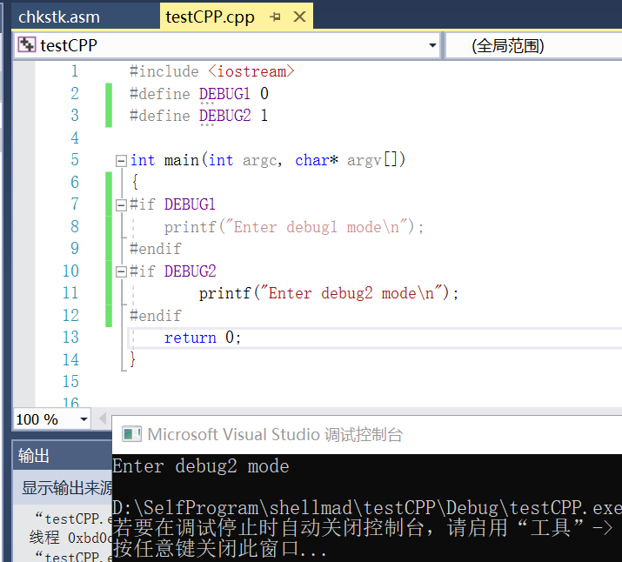Collapse the #if DEBUG2 region

(121, 271)
